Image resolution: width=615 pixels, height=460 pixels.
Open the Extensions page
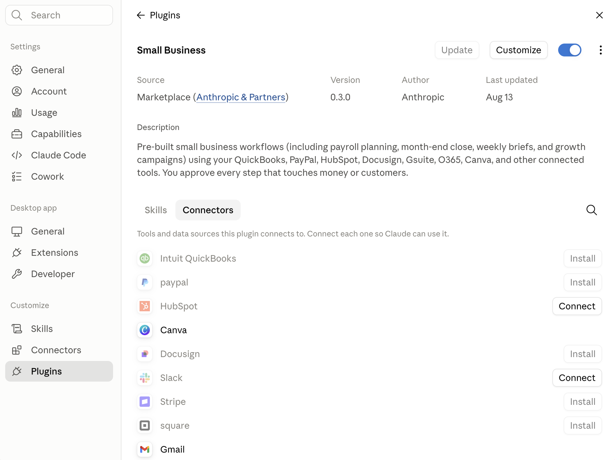coord(59,253)
